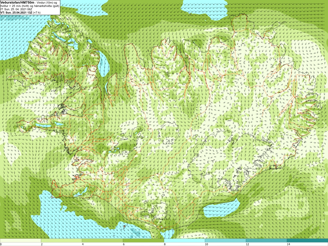The height and width of the screenshot is (246, 328).
Task: Click the 'hviður > 25 m/s (hvítt)' legend line
Action: click(14, 6)
